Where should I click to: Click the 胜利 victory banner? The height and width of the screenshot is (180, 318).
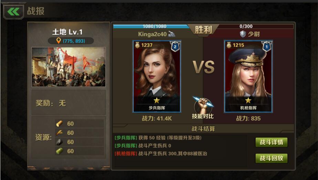click(x=203, y=30)
